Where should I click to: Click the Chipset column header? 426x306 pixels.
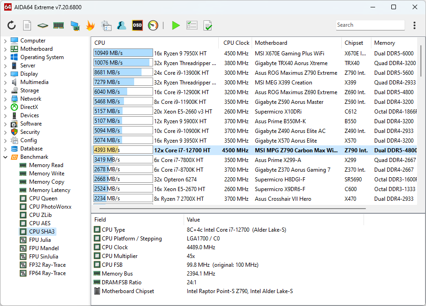[x=354, y=43]
